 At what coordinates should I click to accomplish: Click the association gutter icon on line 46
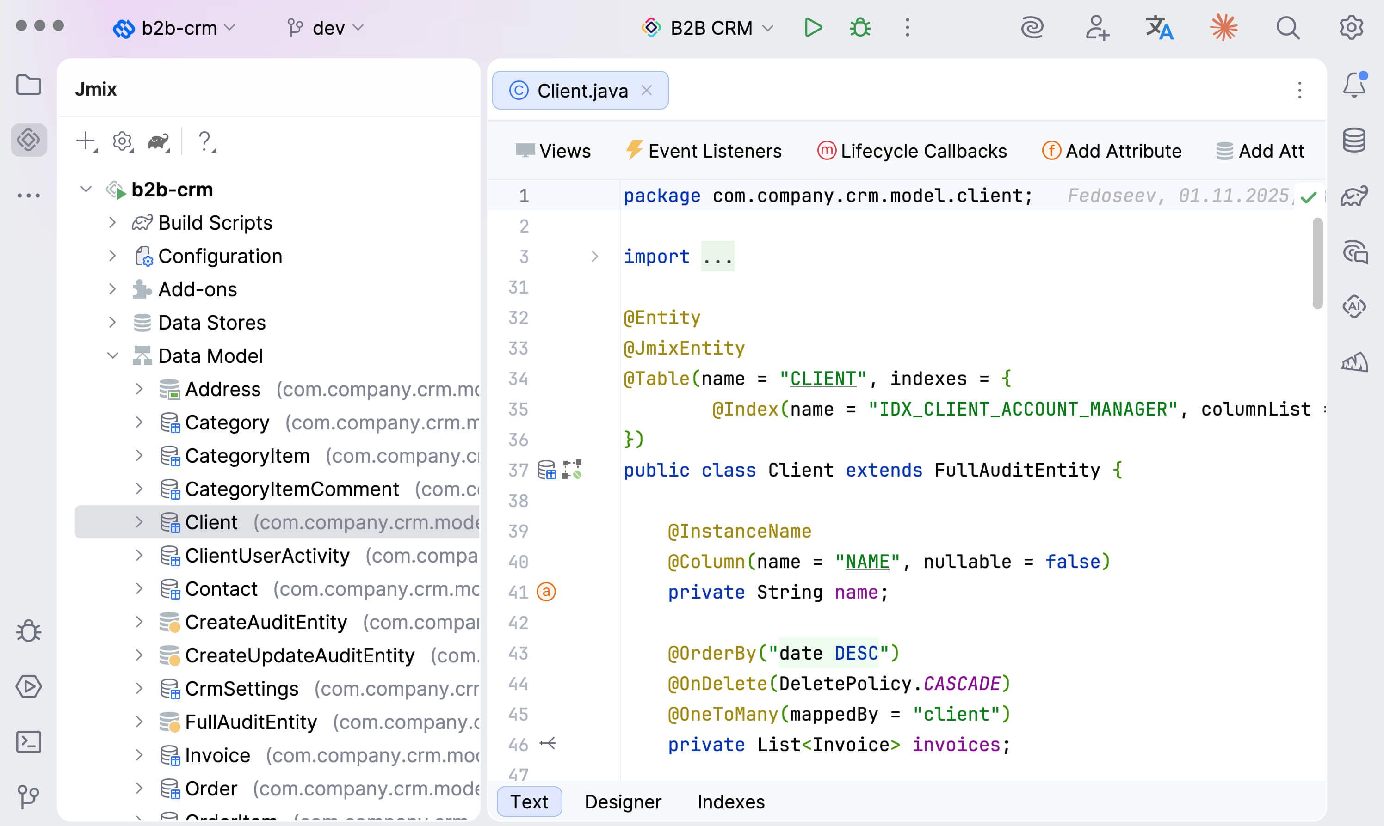548,744
